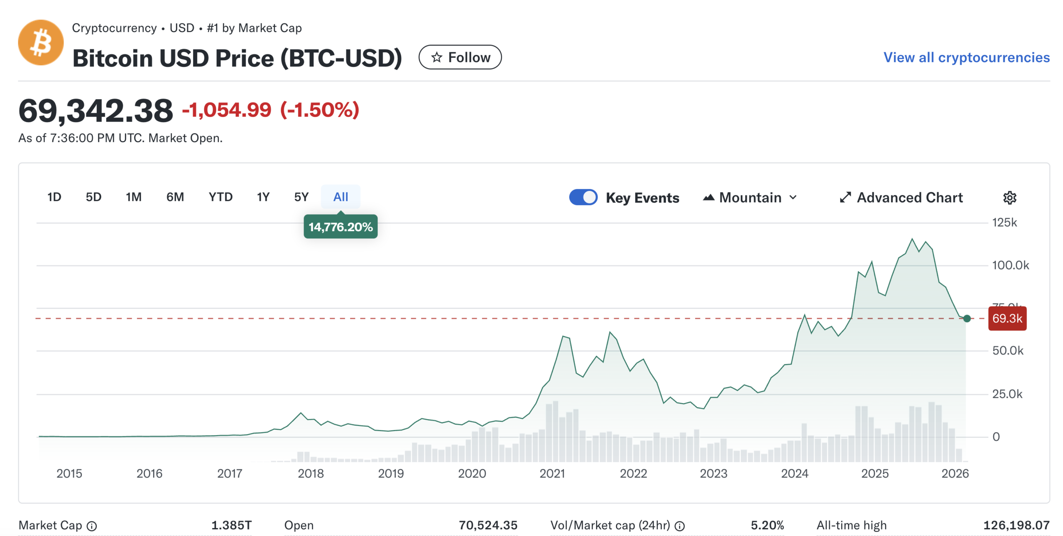1063x536 pixels.
Task: Click the Mountain chart type icon
Action: [708, 198]
